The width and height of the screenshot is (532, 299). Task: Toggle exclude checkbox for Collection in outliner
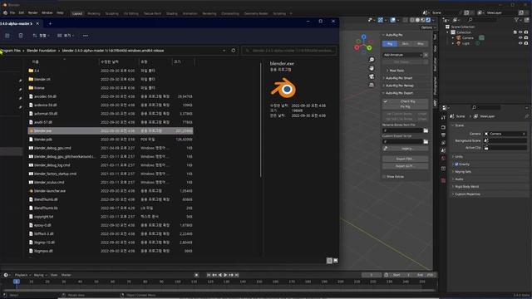(x=515, y=32)
